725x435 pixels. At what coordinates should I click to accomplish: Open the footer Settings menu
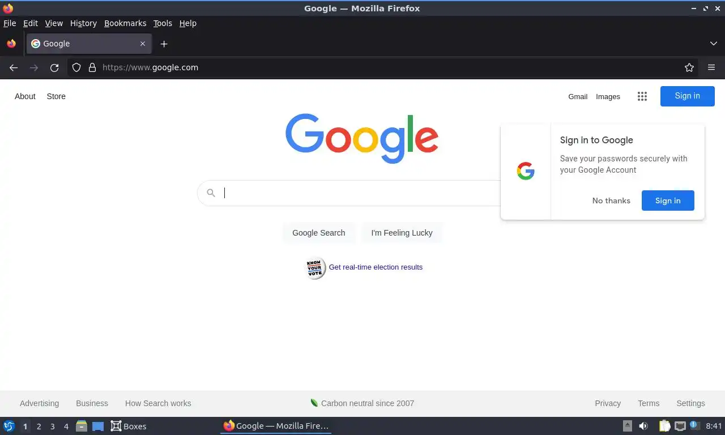690,403
